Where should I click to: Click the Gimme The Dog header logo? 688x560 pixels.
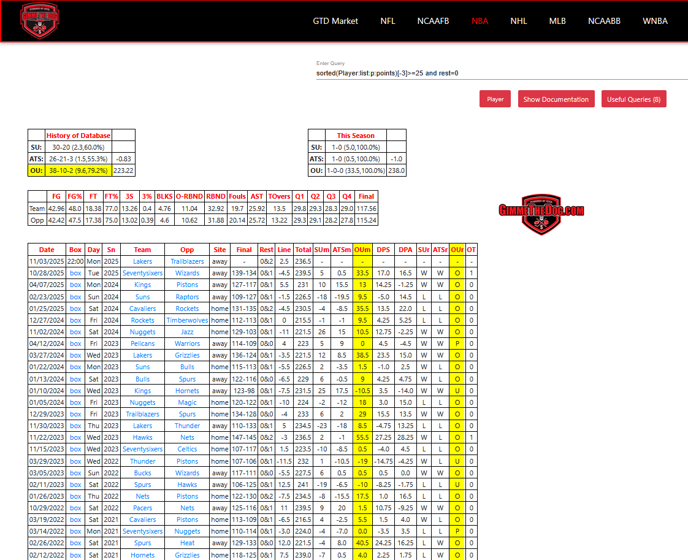[39, 21]
